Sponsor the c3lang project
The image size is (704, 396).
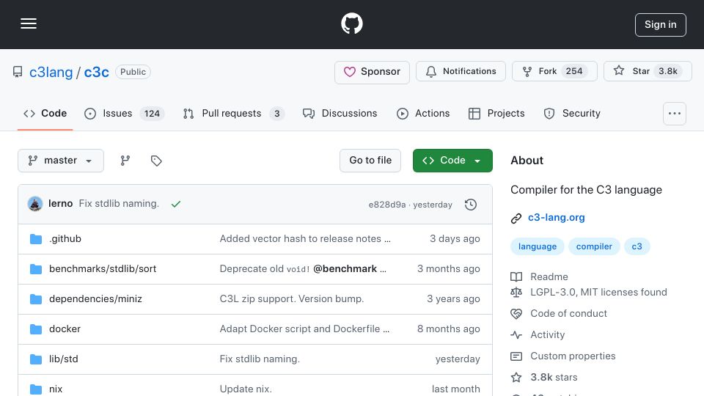click(372, 72)
